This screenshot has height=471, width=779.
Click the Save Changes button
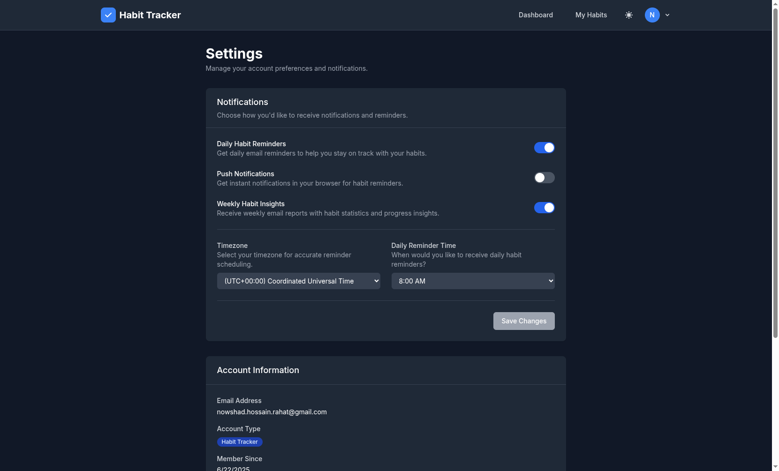[x=524, y=321]
